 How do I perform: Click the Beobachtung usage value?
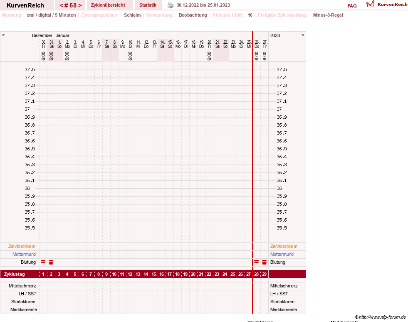pyautogui.click(x=193, y=15)
